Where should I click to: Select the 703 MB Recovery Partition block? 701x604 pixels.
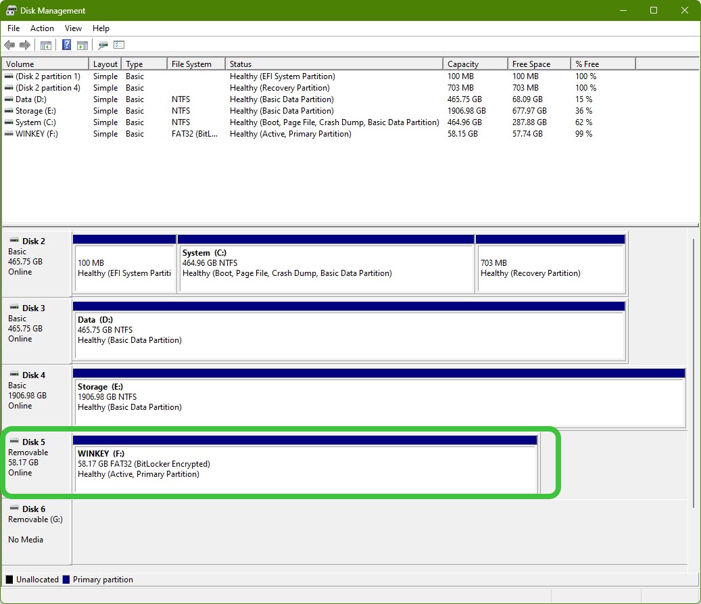550,264
